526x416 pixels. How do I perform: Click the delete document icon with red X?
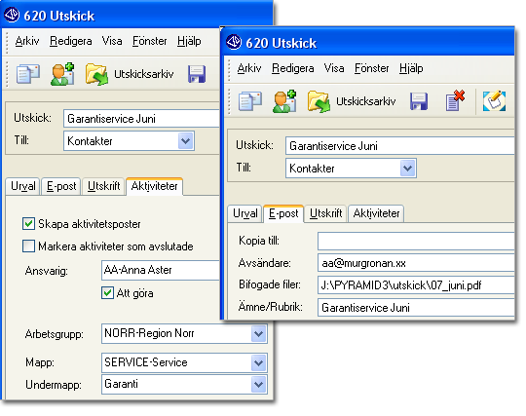(455, 100)
